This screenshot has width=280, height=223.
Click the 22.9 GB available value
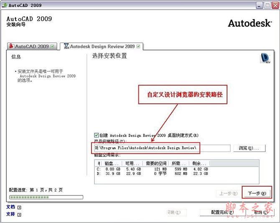(x=134, y=173)
